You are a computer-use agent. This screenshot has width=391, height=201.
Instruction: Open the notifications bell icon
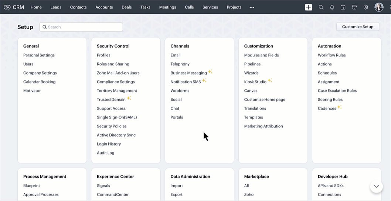click(x=332, y=7)
